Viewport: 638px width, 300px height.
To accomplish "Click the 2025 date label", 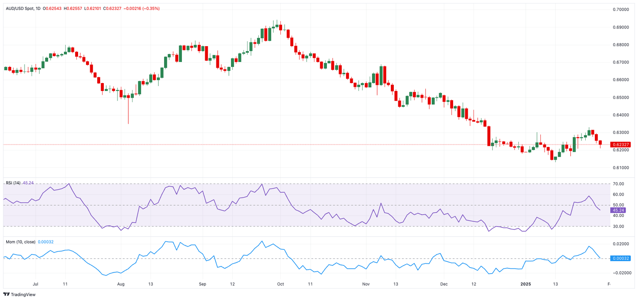I will [x=525, y=284].
